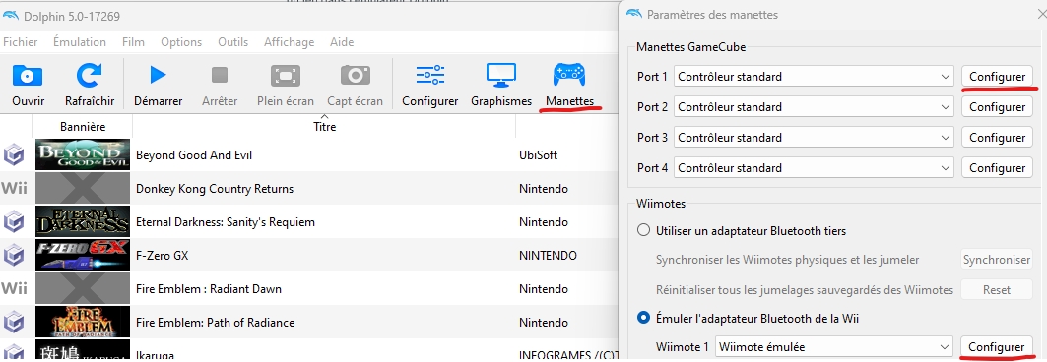This screenshot has width=1047, height=362.
Task: Open the Aide menu
Action: 342,42
